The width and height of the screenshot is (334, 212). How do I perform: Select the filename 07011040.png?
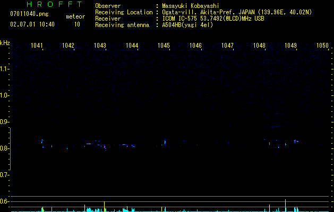[29, 14]
